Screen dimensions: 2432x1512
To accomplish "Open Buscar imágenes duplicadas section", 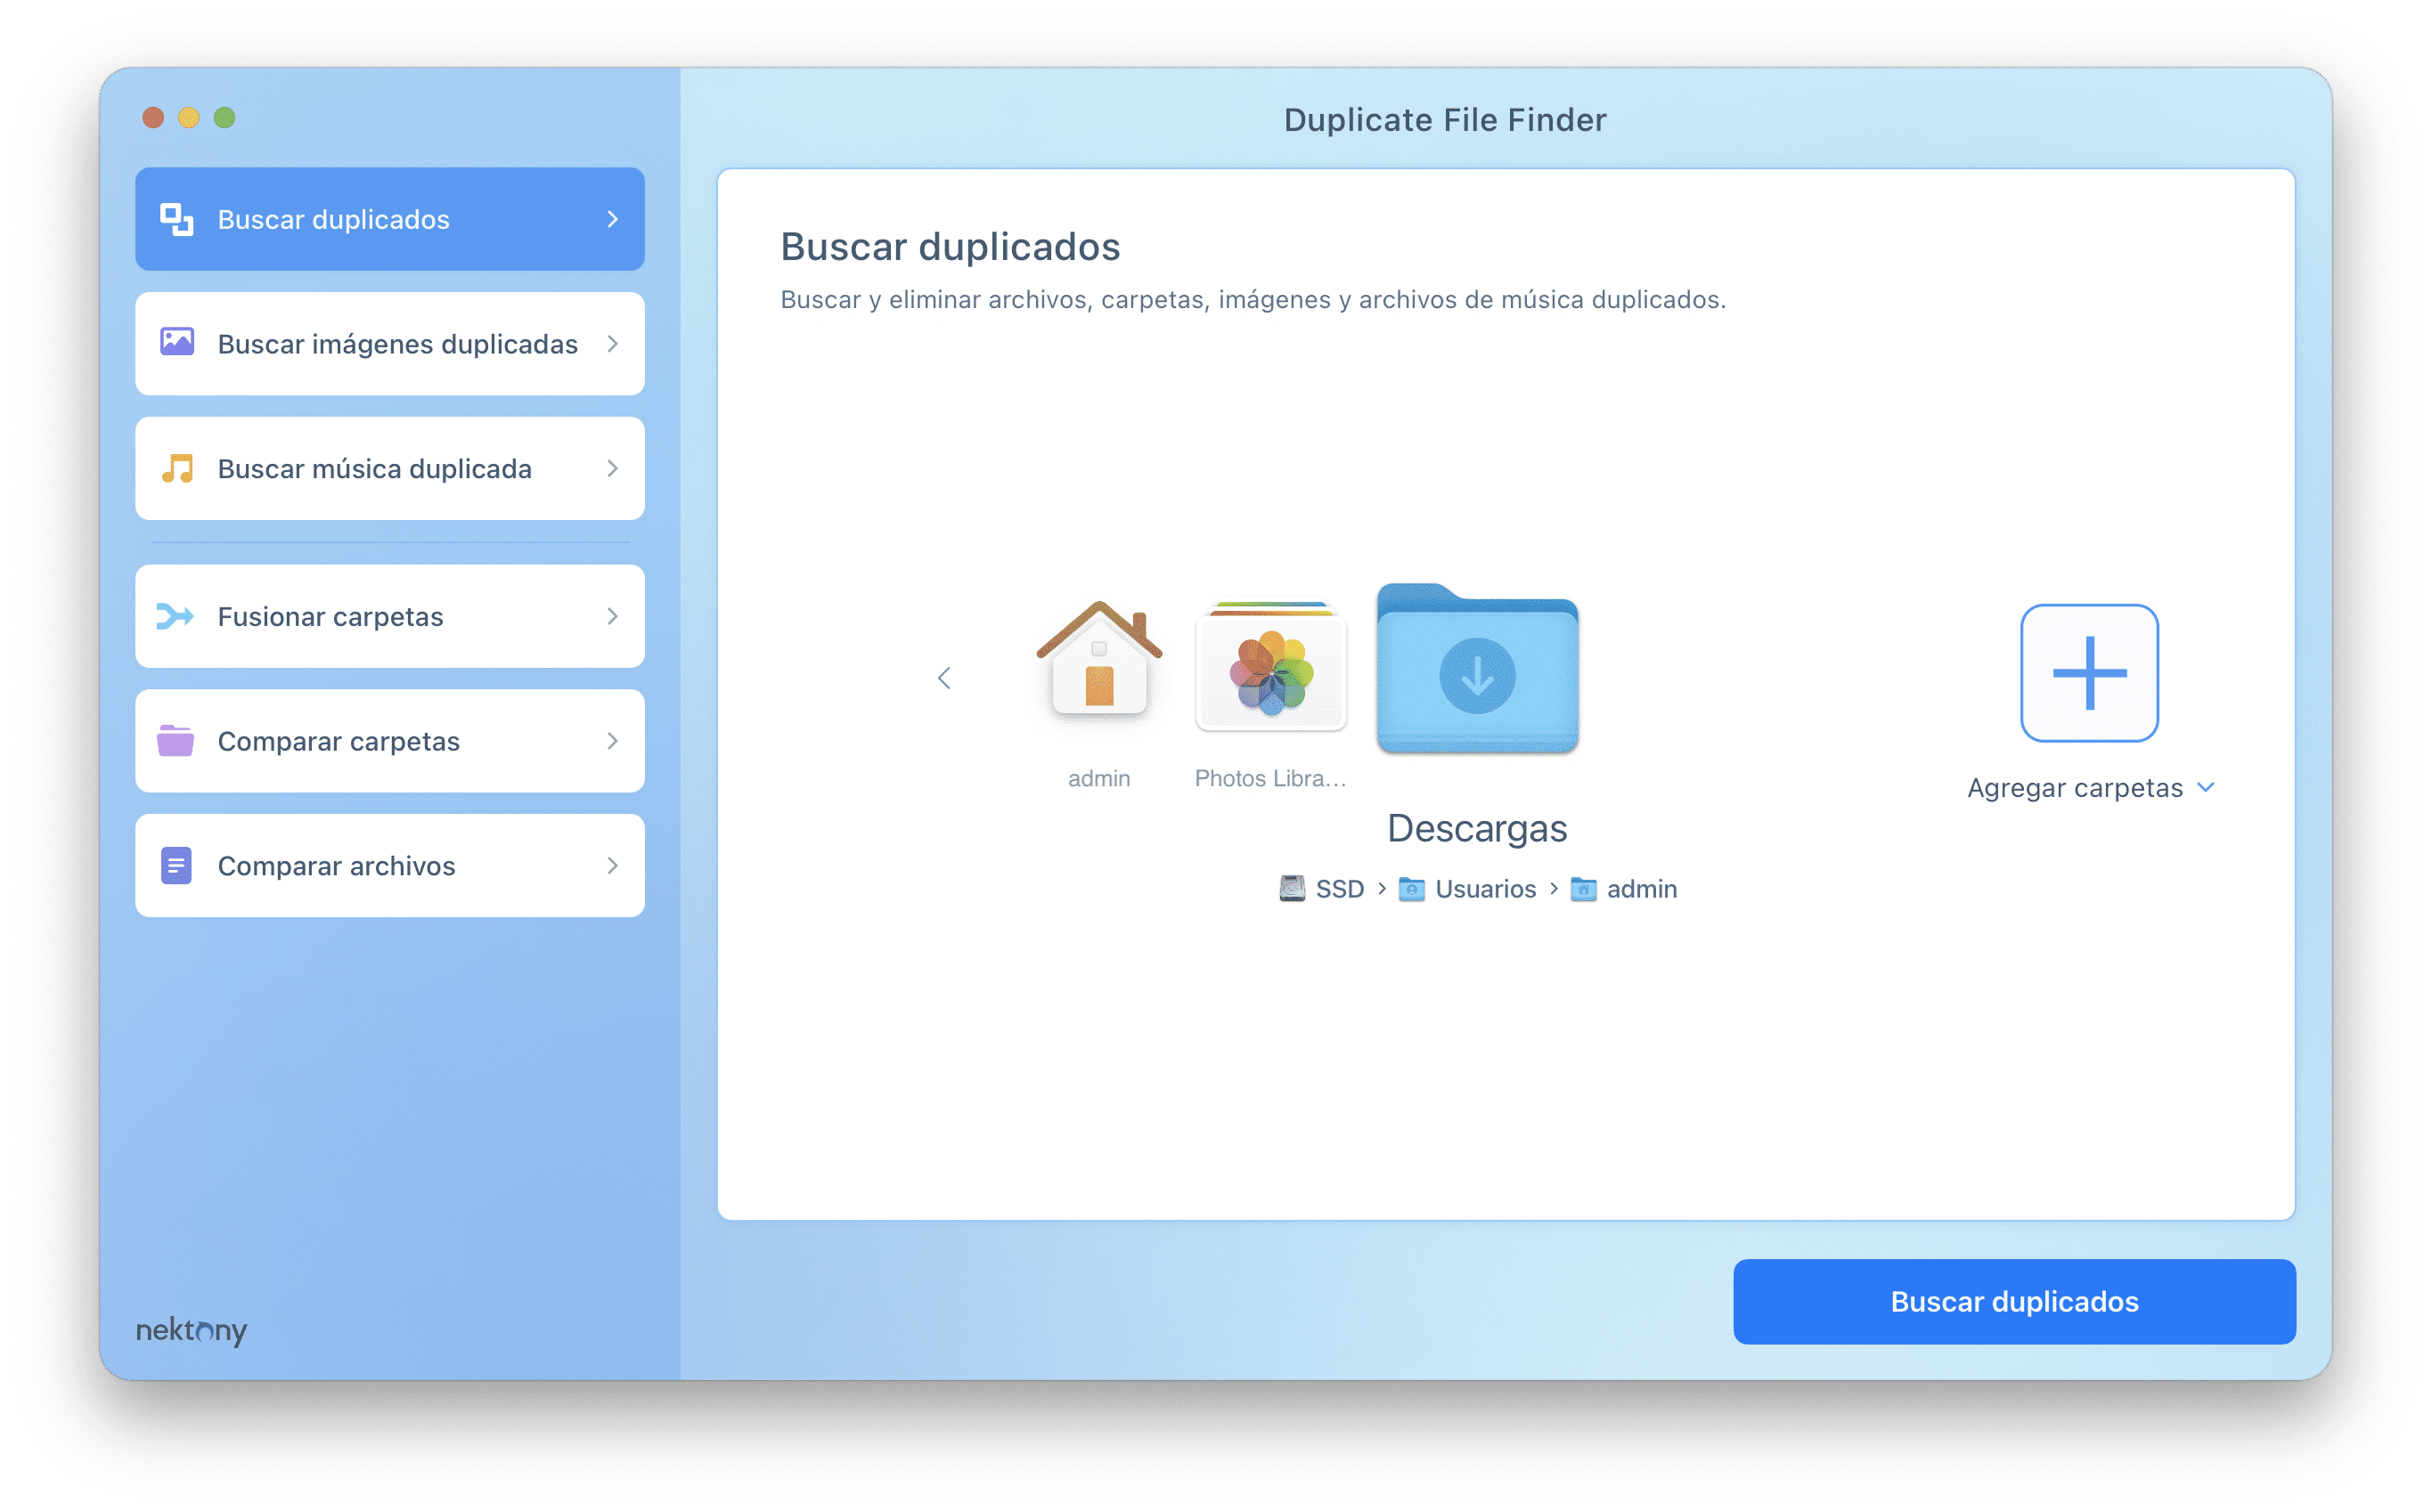I will pos(390,343).
